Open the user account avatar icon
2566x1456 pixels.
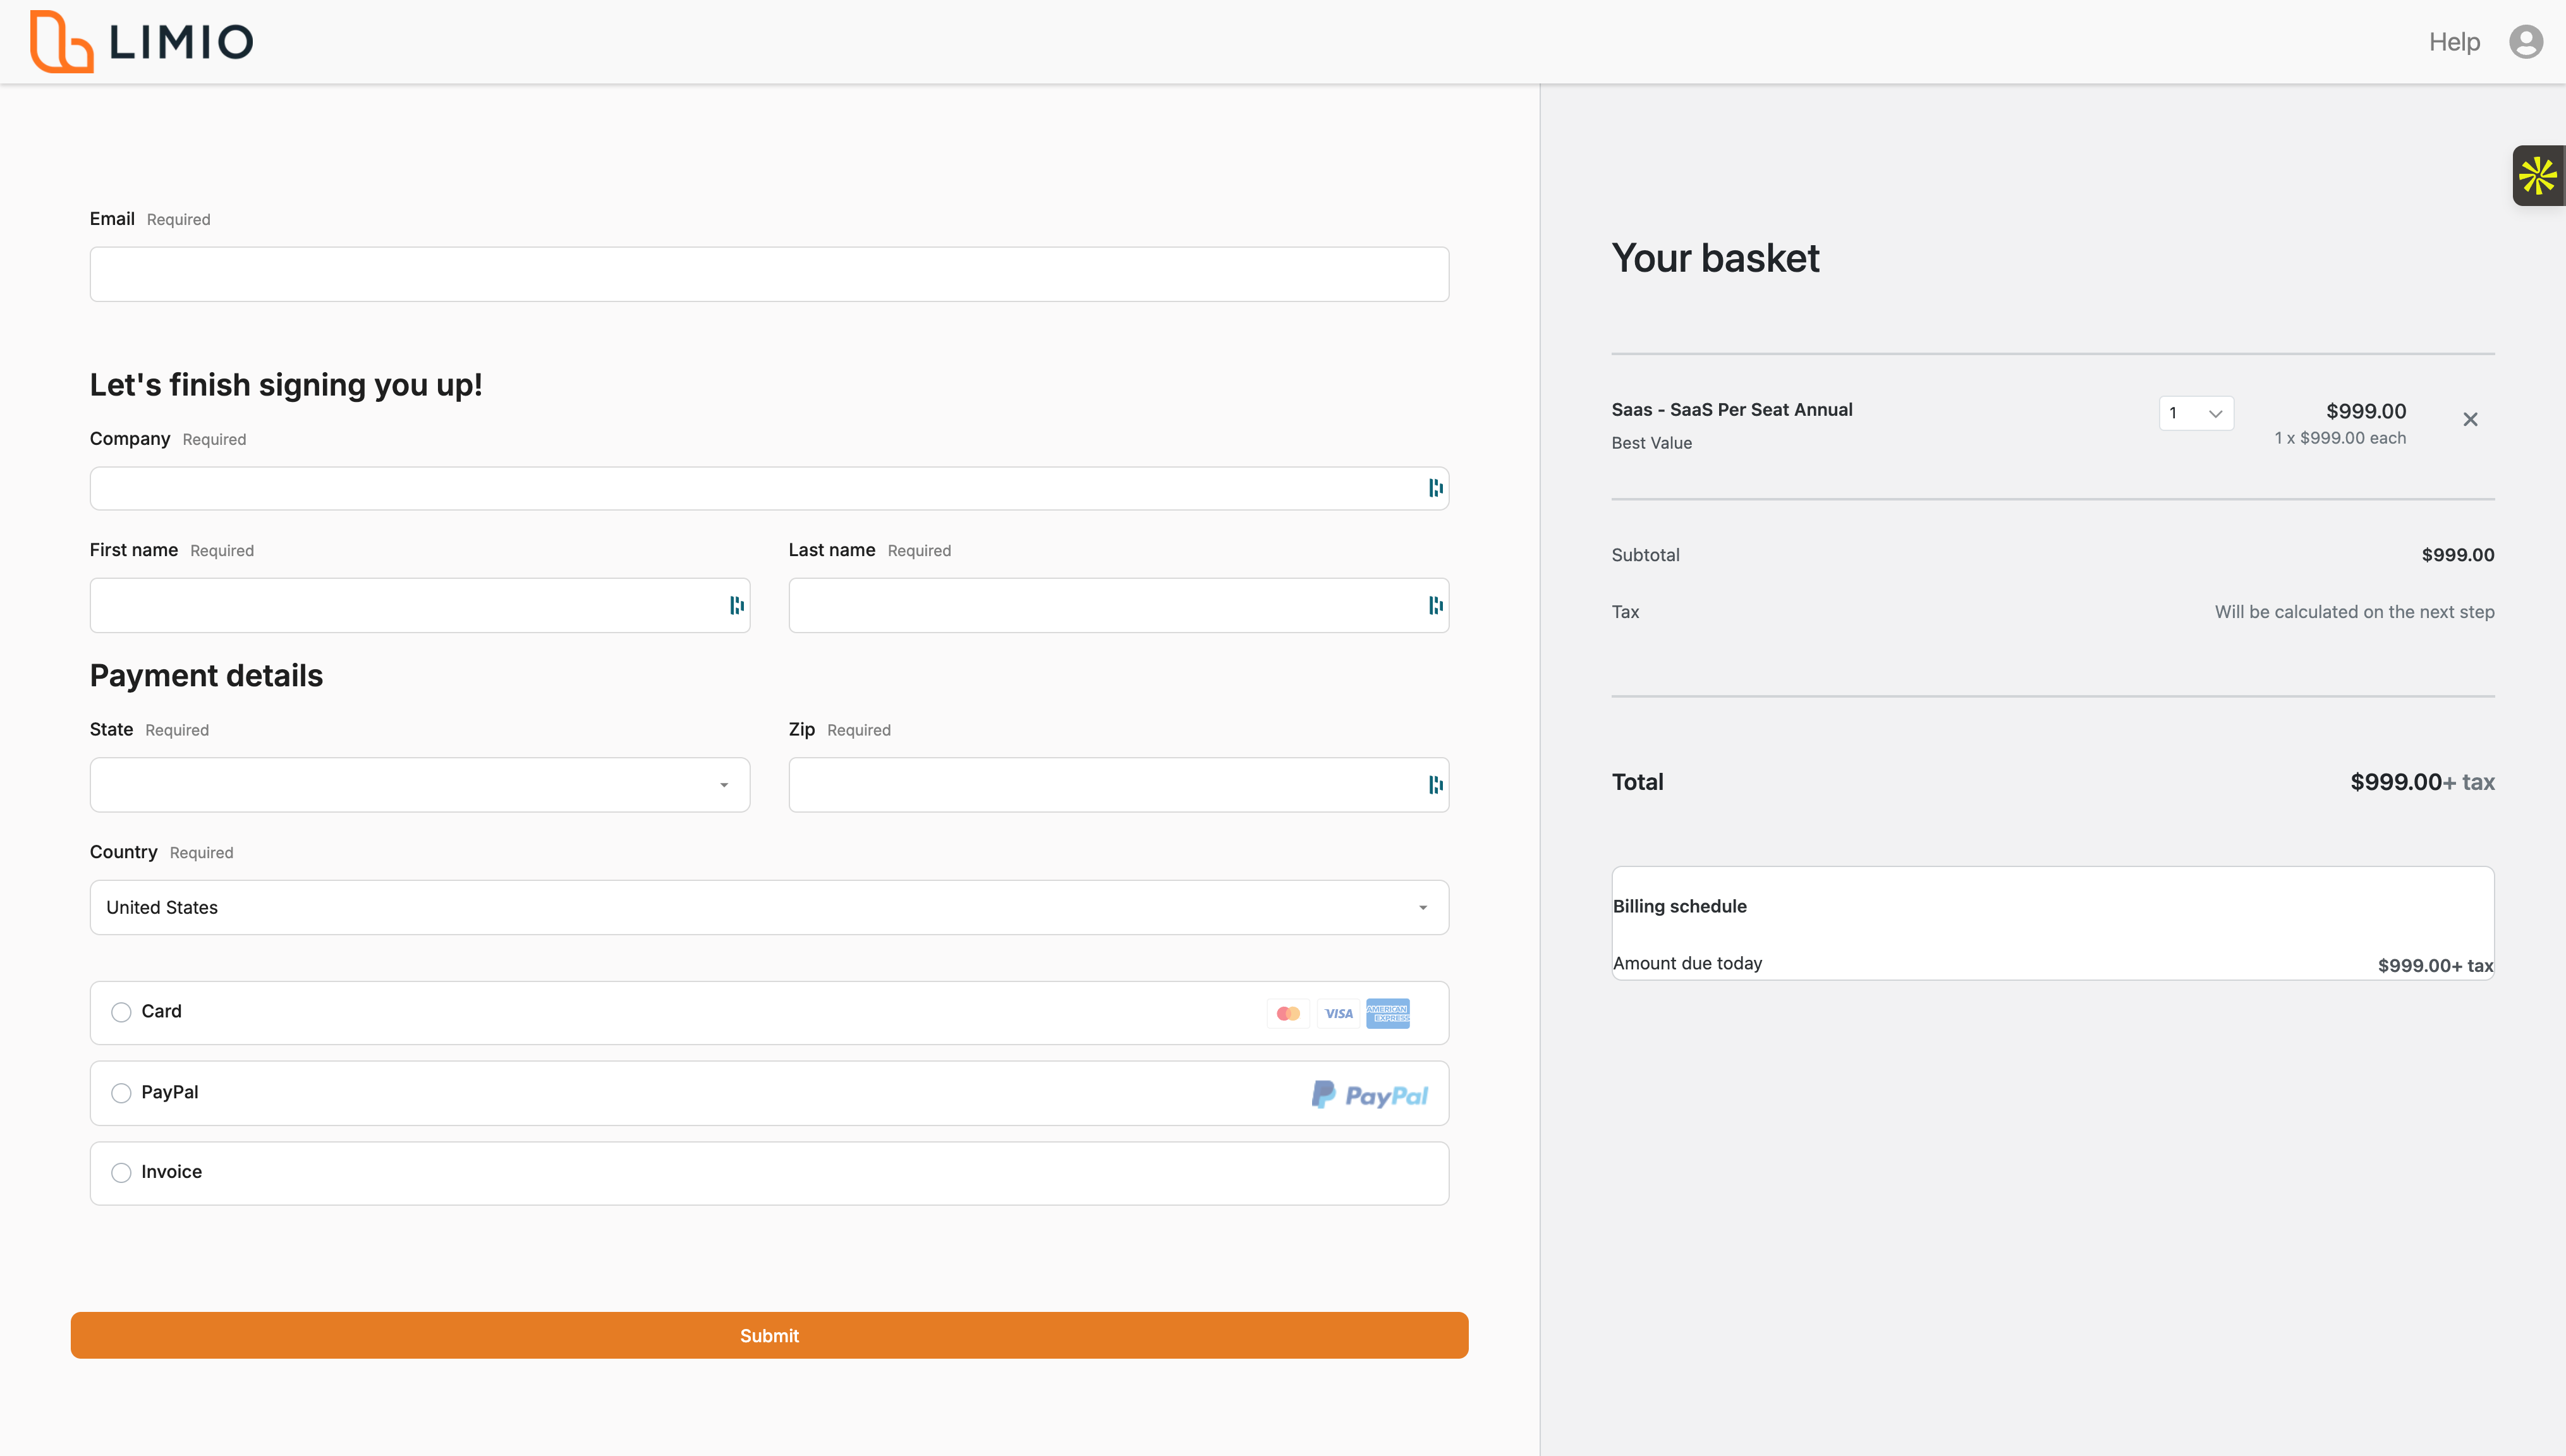click(2526, 42)
